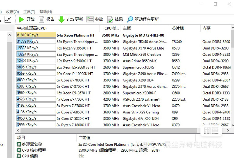Select the 81810 KRay/s result bar
The height and width of the screenshot is (158, 234).
coord(36,35)
